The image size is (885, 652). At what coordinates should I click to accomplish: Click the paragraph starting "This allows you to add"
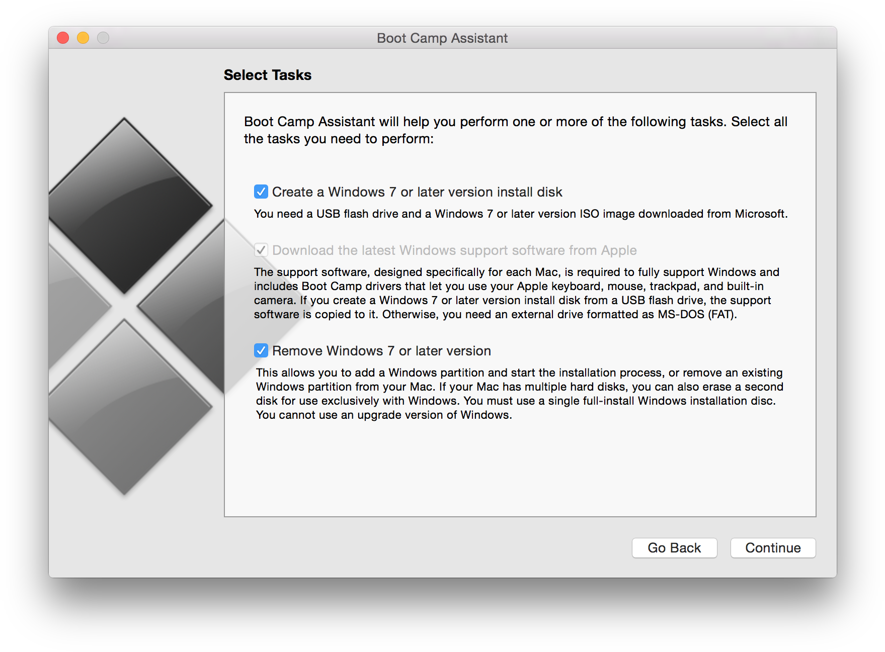[x=520, y=394]
